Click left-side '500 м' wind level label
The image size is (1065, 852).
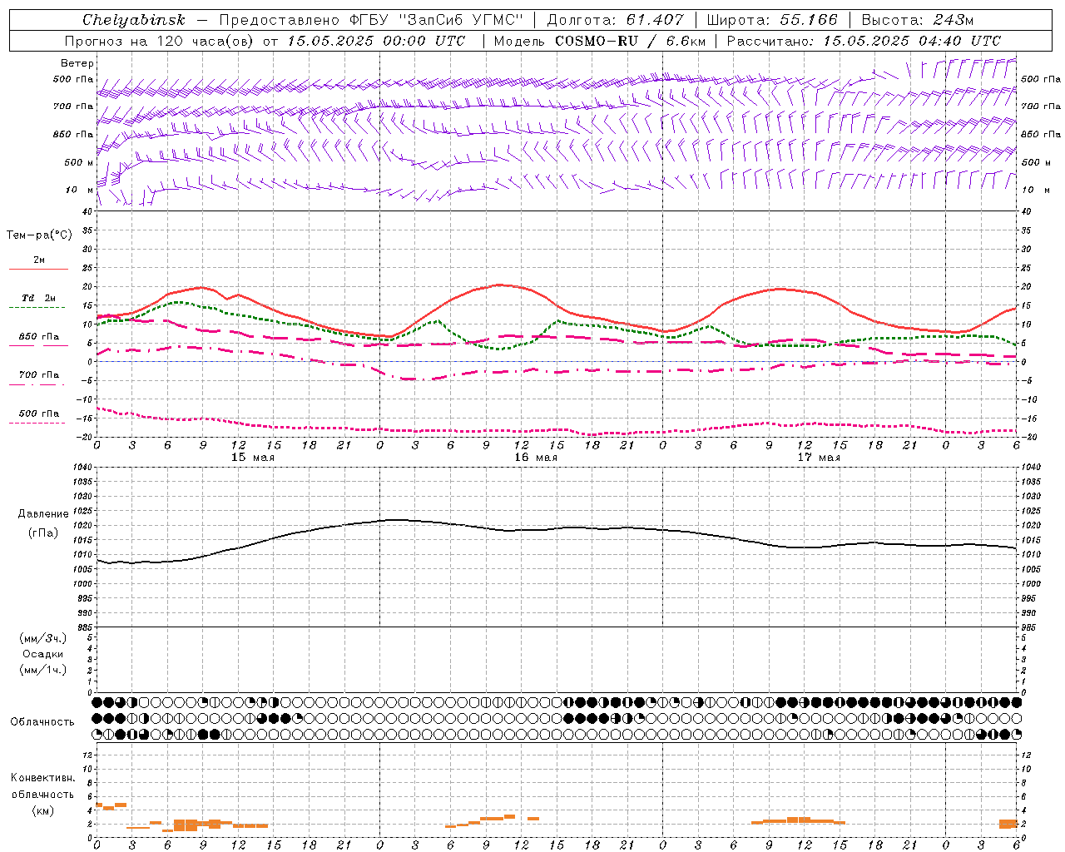79,163
